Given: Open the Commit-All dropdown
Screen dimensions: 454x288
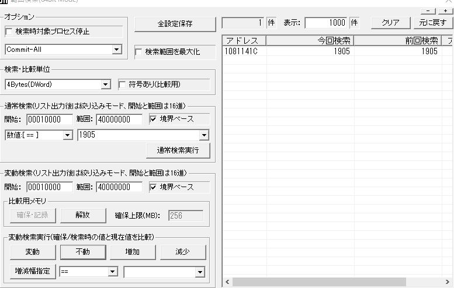Looking at the screenshot, I should 116,50.
